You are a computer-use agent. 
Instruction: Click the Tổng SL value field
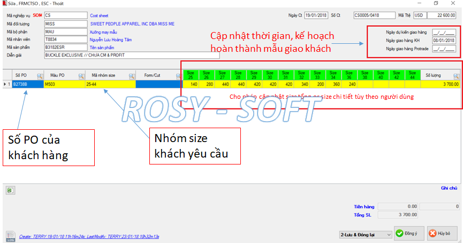[x=398, y=215]
